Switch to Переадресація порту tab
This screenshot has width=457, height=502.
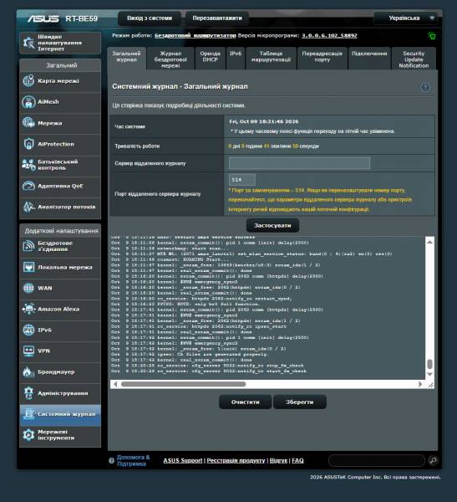pos(322,59)
